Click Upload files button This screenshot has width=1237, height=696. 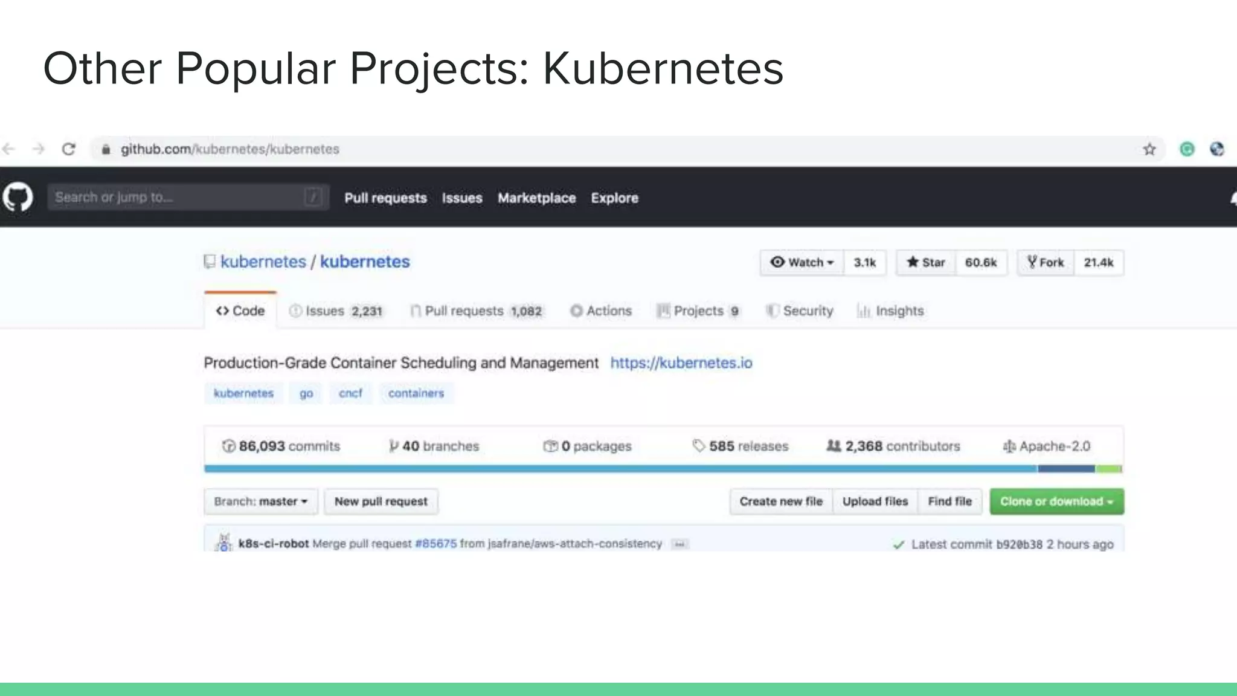[x=875, y=501]
